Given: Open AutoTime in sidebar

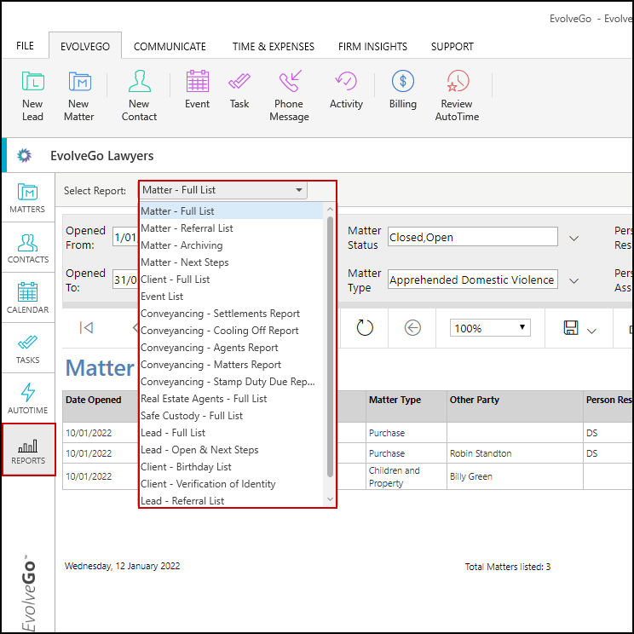Looking at the screenshot, I should [x=27, y=399].
